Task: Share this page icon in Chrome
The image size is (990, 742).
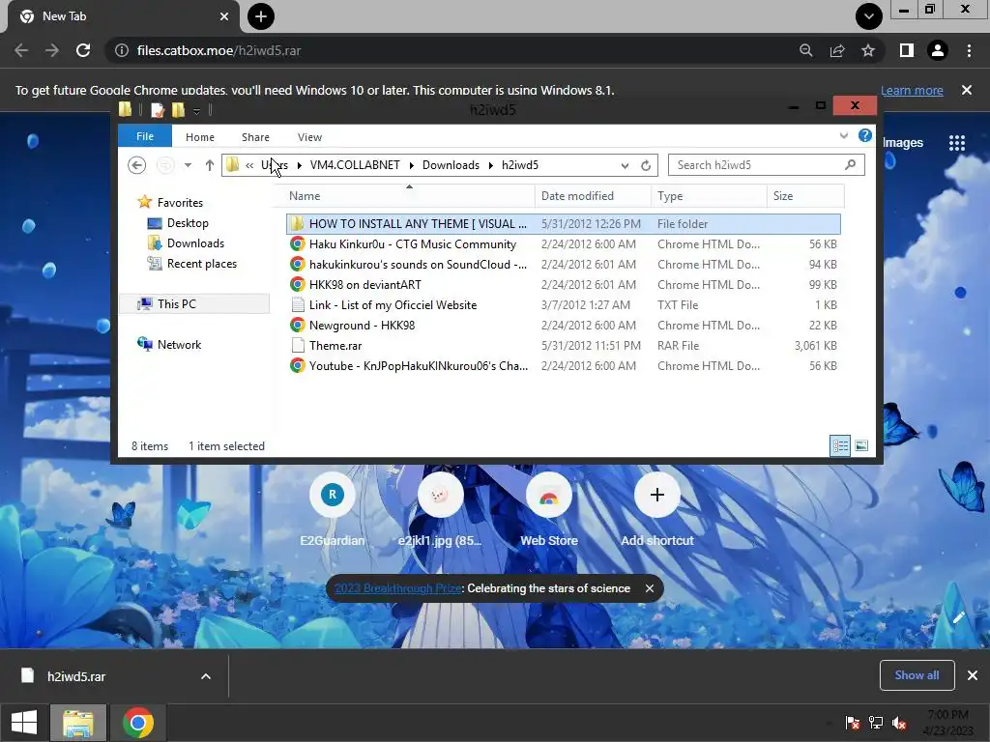Action: pos(837,50)
